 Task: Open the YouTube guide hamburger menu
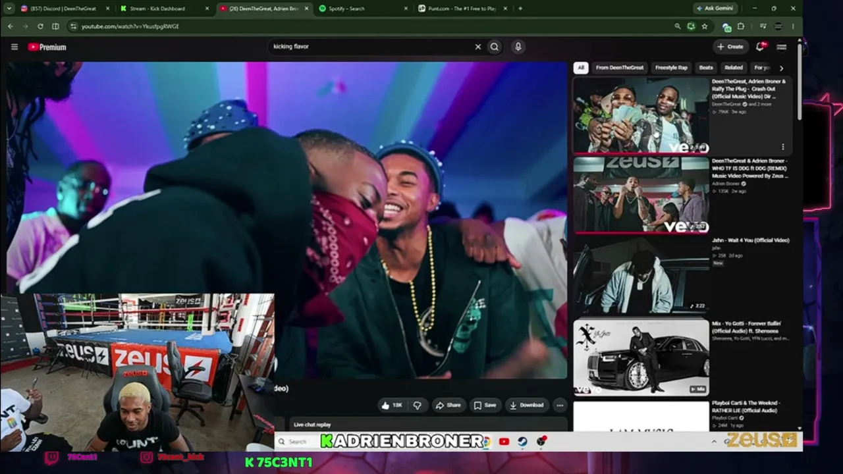pyautogui.click(x=14, y=47)
